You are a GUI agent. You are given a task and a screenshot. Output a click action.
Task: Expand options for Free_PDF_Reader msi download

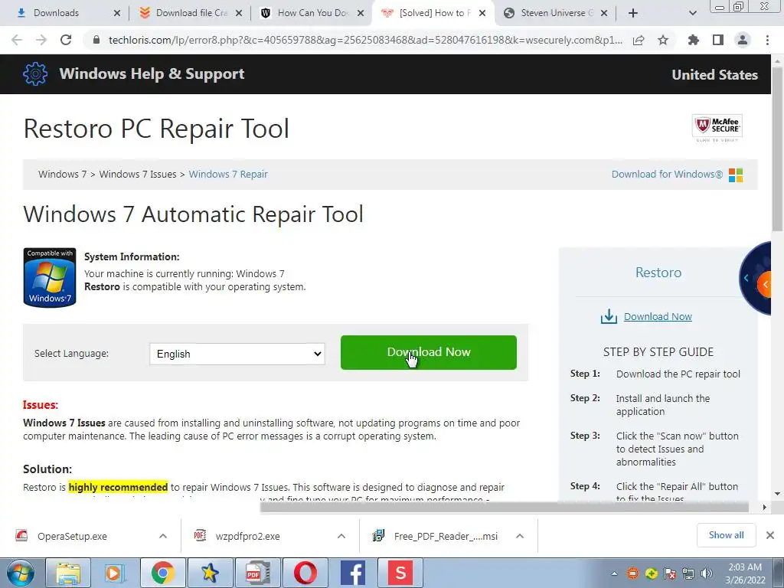pyautogui.click(x=520, y=536)
